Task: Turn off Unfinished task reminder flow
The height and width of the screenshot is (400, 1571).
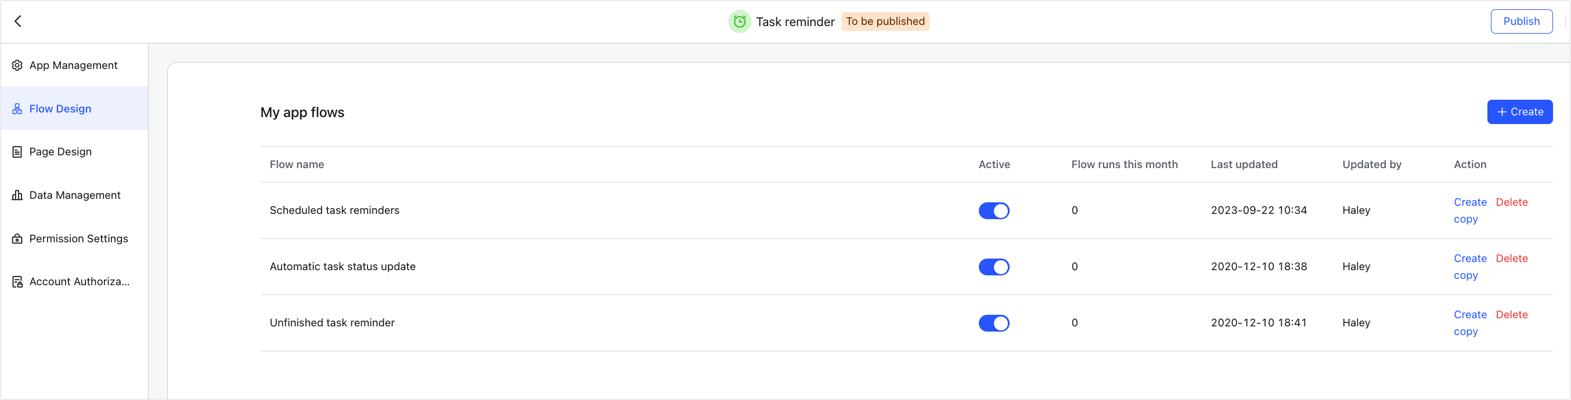Action: click(x=993, y=323)
